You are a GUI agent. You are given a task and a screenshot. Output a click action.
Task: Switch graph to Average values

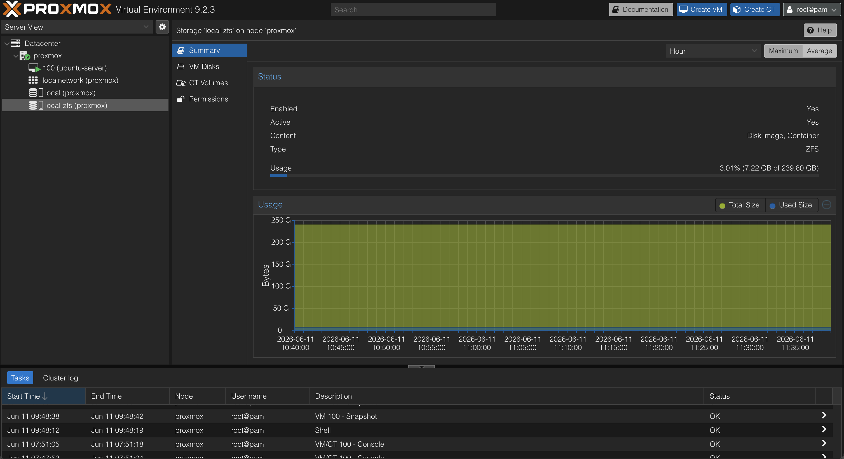click(x=819, y=51)
